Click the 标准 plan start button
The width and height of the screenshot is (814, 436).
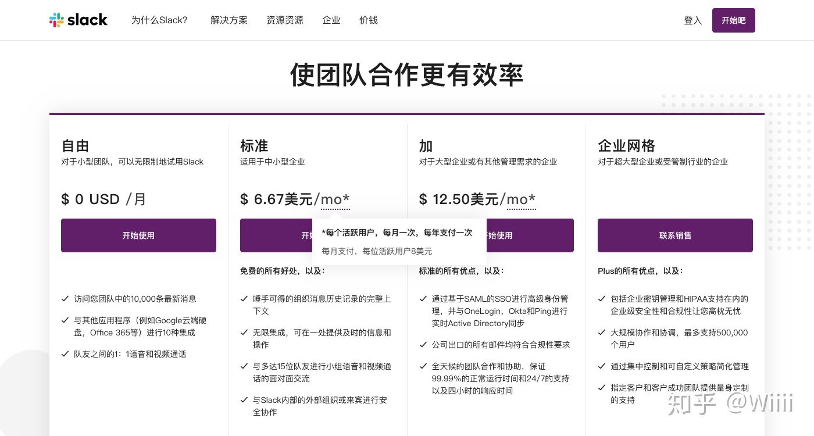tap(276, 235)
